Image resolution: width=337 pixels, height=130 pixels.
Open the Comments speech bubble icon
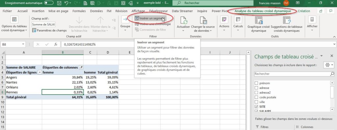pyautogui.click(x=330, y=11)
